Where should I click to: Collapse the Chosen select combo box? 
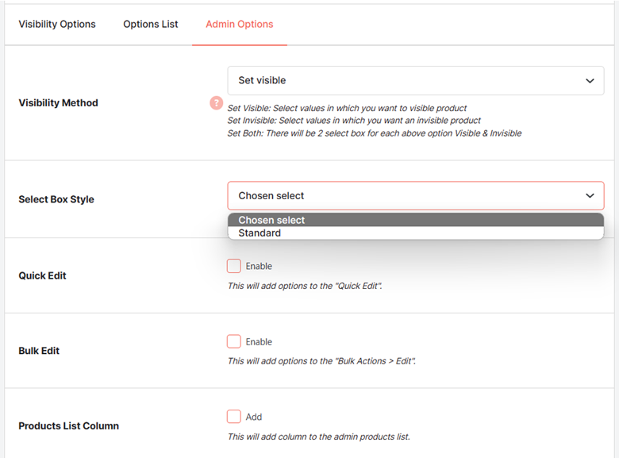[416, 196]
